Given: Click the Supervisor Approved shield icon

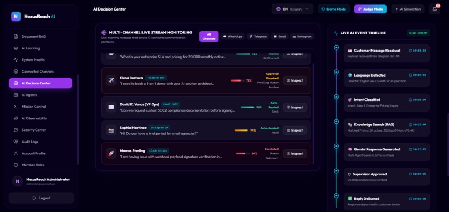Looking at the screenshot, I should tap(350, 174).
